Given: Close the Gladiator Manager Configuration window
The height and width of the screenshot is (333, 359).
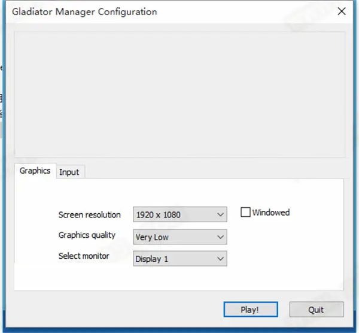Looking at the screenshot, I should [x=342, y=11].
